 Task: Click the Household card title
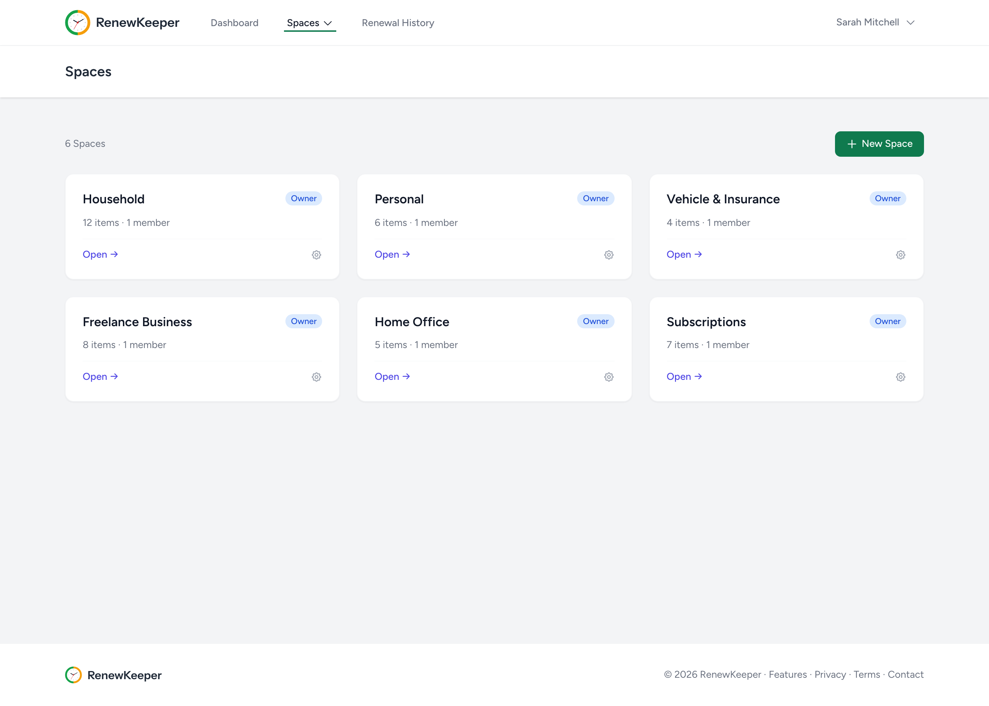click(x=113, y=199)
